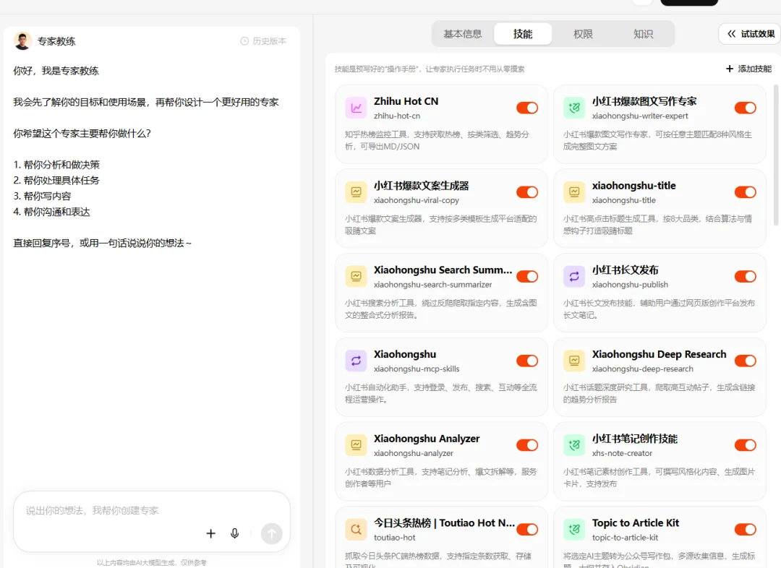This screenshot has height=568, width=781.
Task: Disable Xiaohongshu Search Summarizer toggle
Action: 527,276
